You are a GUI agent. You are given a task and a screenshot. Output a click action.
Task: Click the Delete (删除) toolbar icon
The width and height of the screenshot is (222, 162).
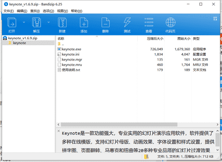tap(106, 22)
